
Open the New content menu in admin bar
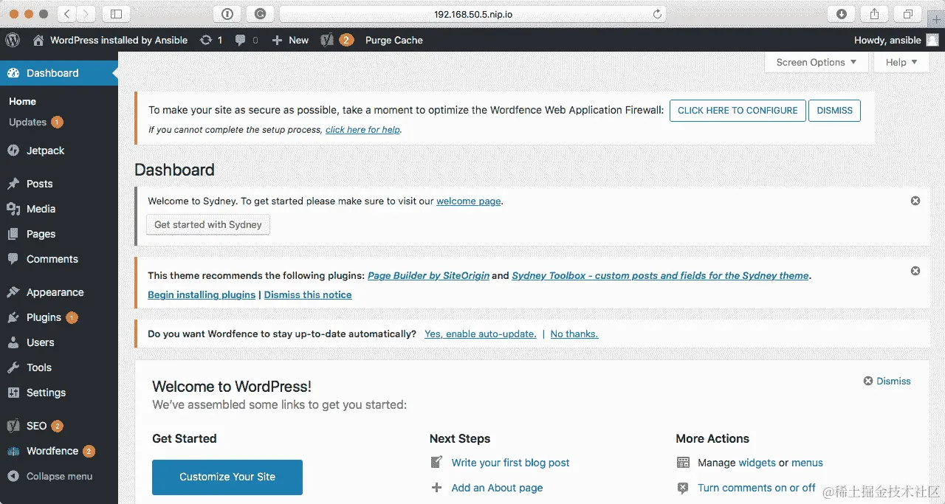[290, 40]
